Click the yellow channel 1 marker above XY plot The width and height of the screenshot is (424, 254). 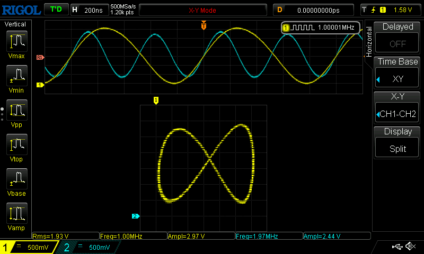click(156, 101)
